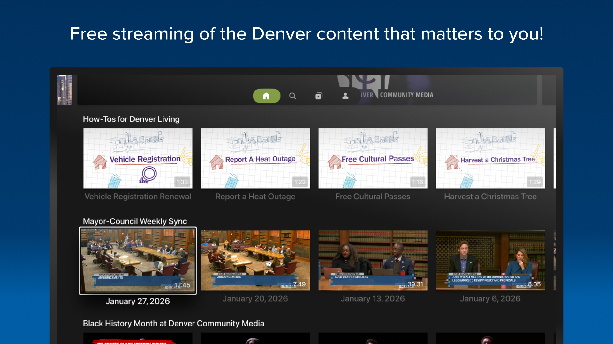Open first Black History Month video with red banner
The width and height of the screenshot is (613, 344).
coord(138,338)
